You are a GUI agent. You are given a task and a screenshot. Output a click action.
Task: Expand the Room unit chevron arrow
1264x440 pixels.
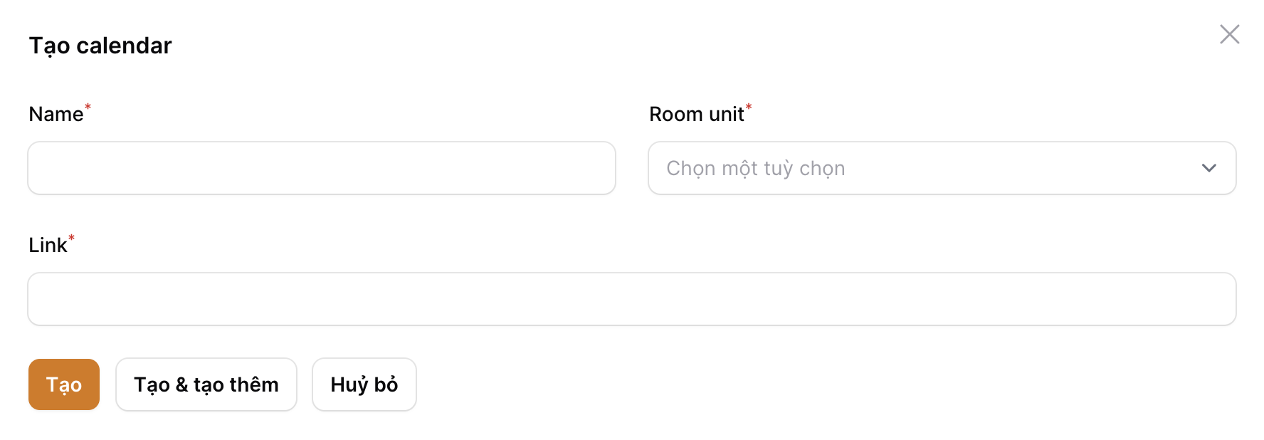tap(1208, 168)
